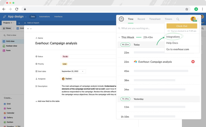Image resolution: width=206 pixels, height=127 pixels.
Task: Click the 7h 19m Yesterday badge
Action: [125, 99]
